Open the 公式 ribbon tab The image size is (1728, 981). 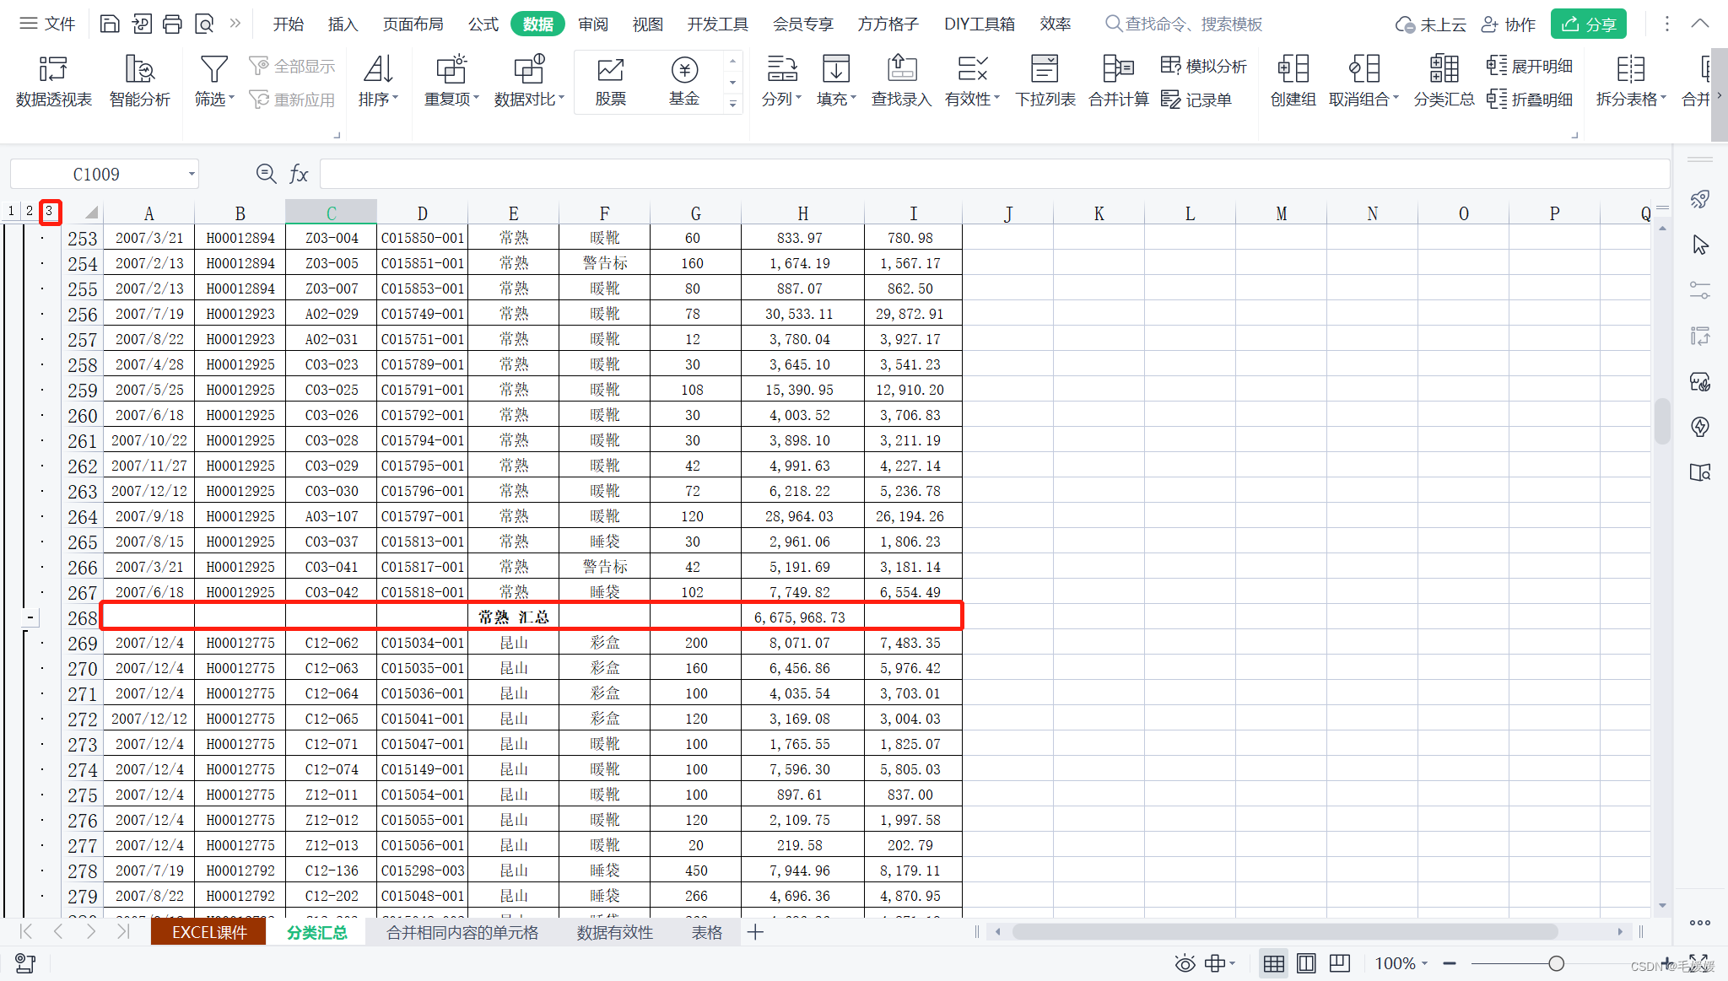[483, 24]
